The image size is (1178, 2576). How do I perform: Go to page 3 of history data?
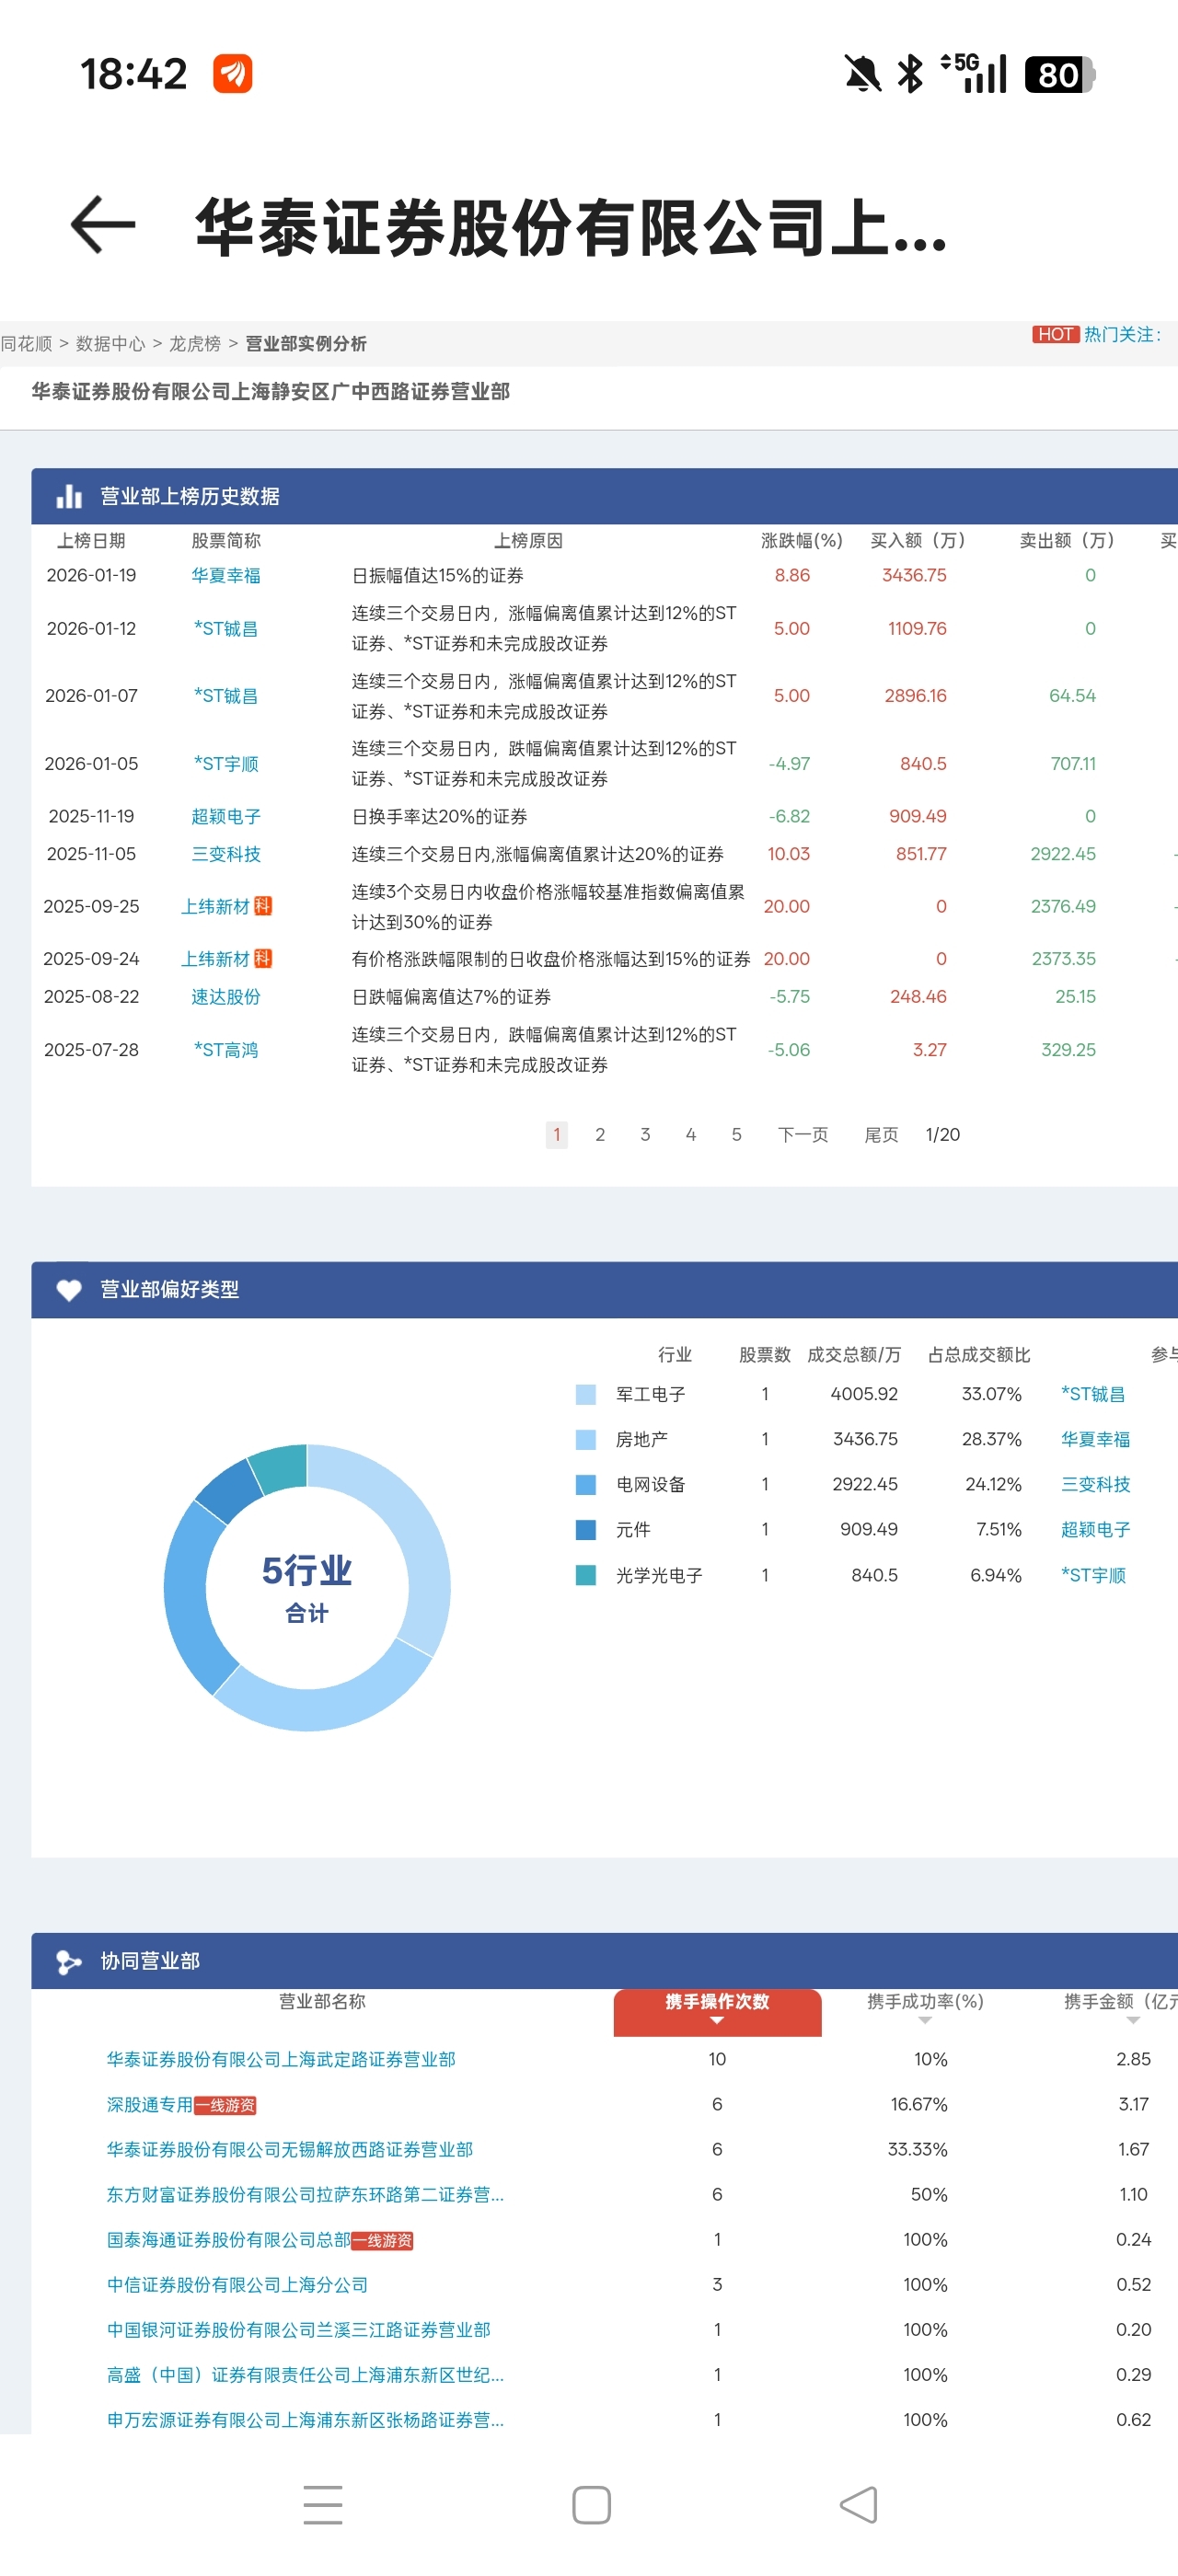coord(645,1134)
